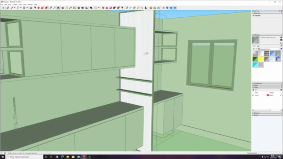Expand the Styles panel

(253, 85)
